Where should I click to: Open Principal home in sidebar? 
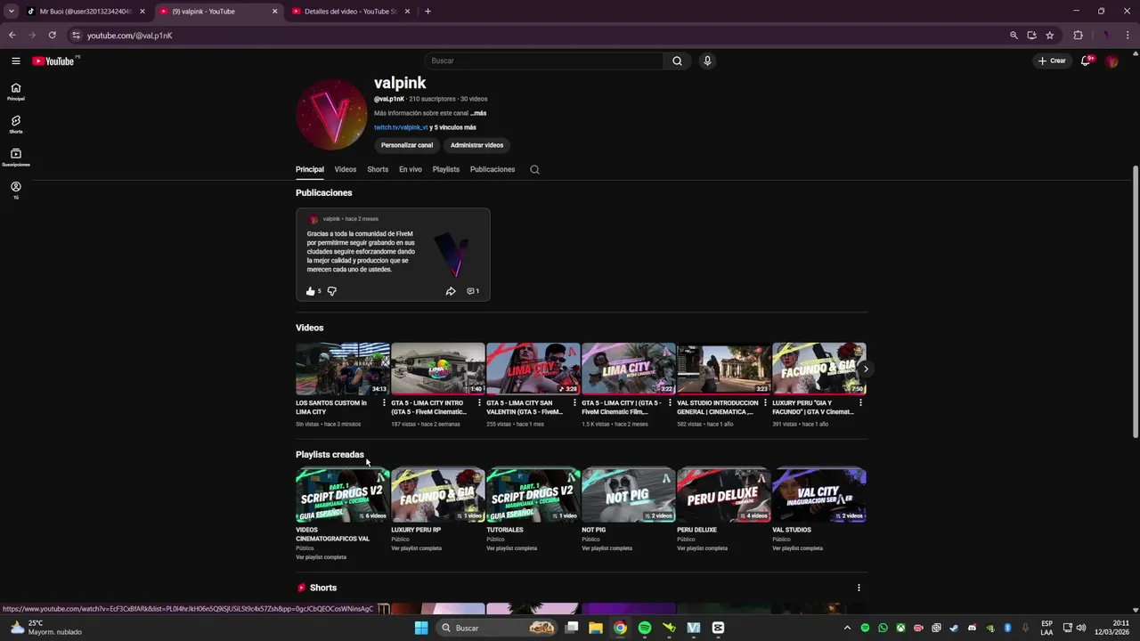coord(16,92)
